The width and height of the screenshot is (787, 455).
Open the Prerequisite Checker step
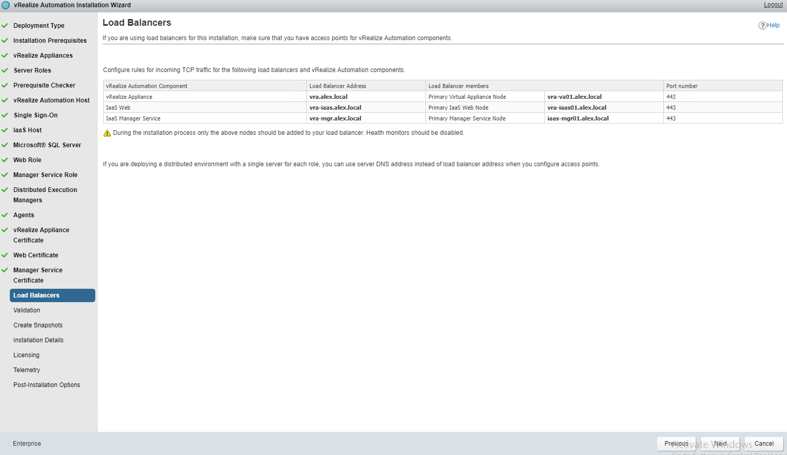tap(44, 85)
